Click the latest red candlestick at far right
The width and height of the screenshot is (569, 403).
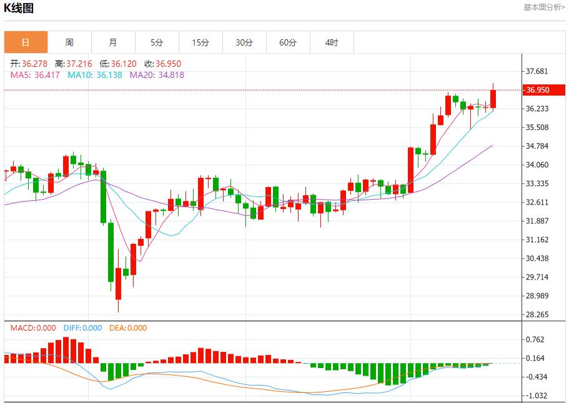coord(493,99)
